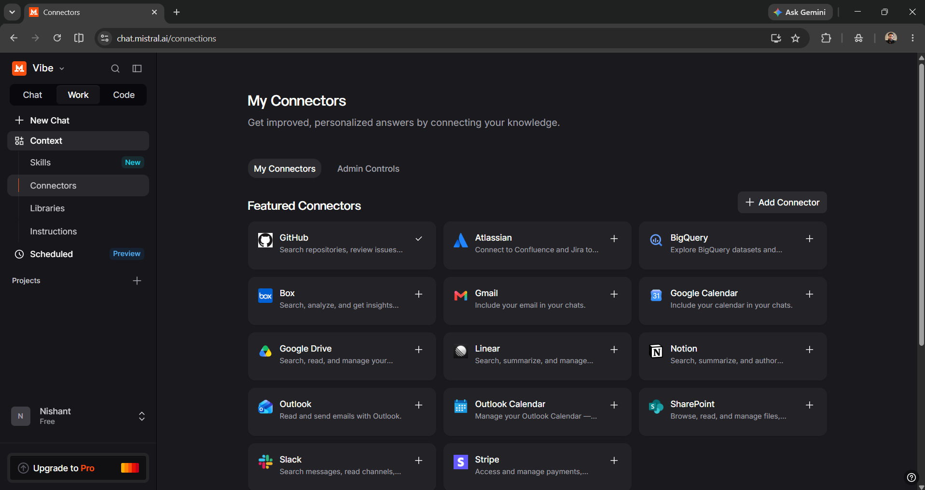This screenshot has height=490, width=925.
Task: Add the Gmail connector with its plus icon
Action: click(x=614, y=294)
